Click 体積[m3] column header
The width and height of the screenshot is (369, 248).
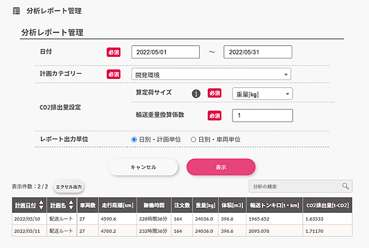point(232,205)
